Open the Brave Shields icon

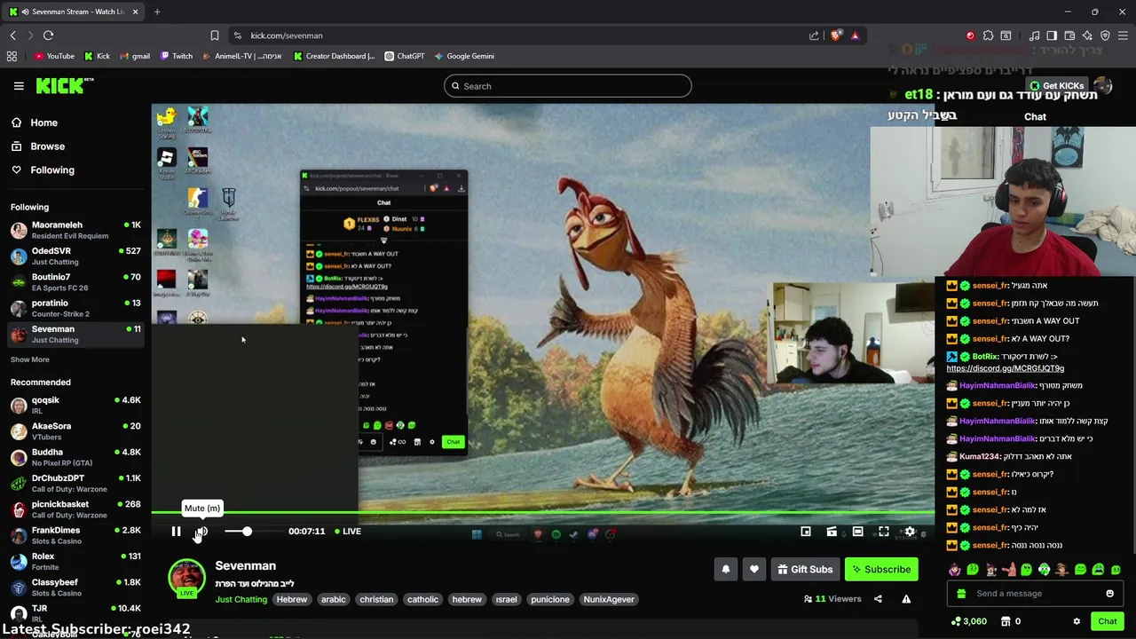[836, 35]
